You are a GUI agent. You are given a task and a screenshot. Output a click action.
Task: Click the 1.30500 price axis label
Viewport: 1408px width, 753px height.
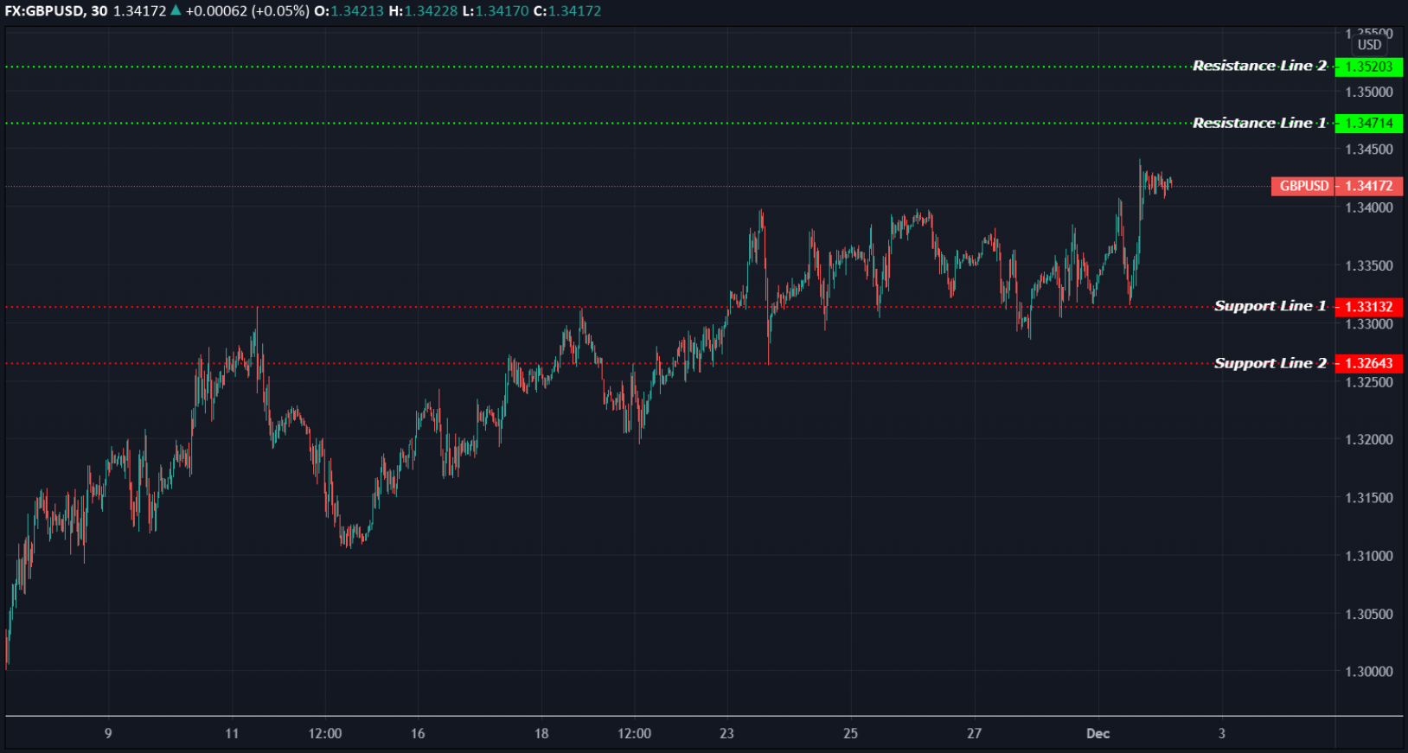1369,614
